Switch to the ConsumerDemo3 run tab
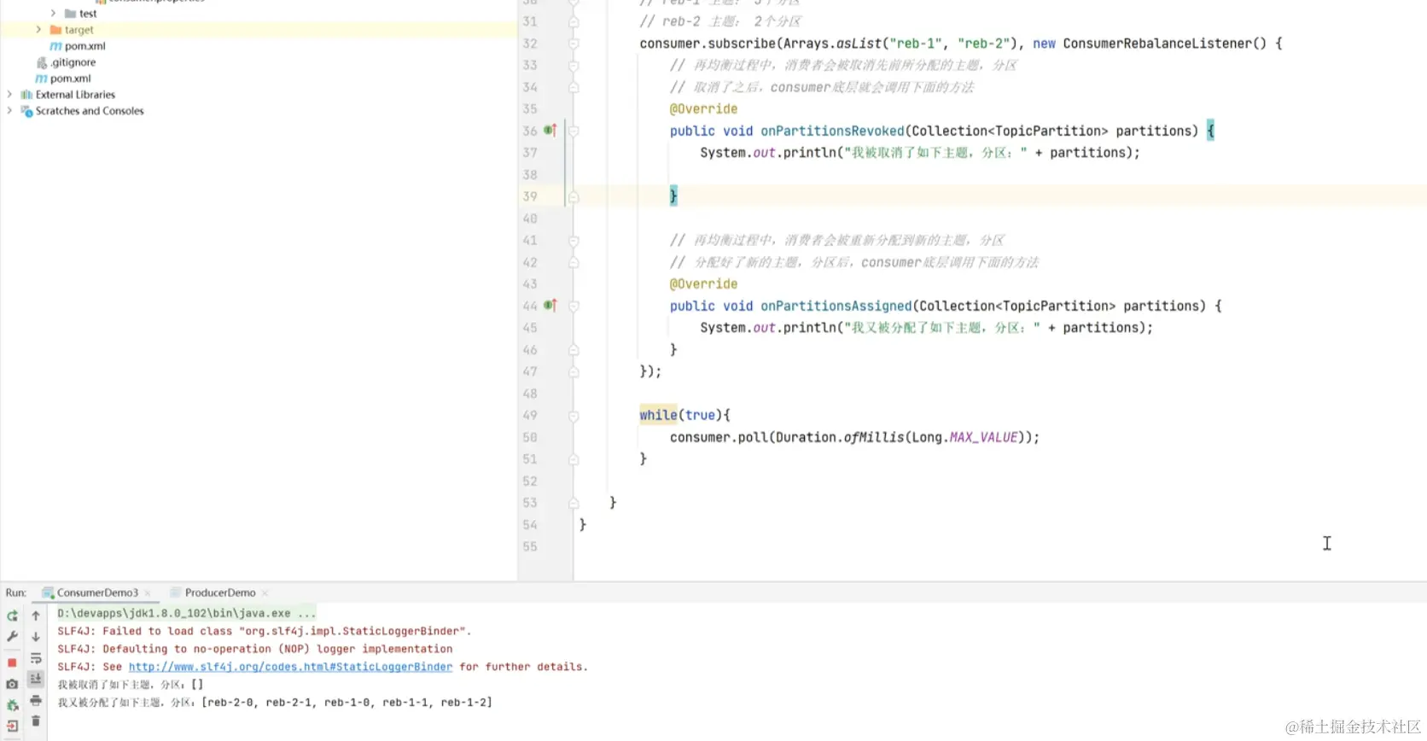 pos(97,592)
